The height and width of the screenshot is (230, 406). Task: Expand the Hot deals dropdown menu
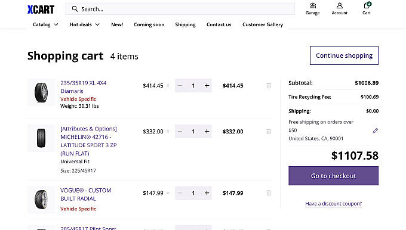[x=85, y=24]
